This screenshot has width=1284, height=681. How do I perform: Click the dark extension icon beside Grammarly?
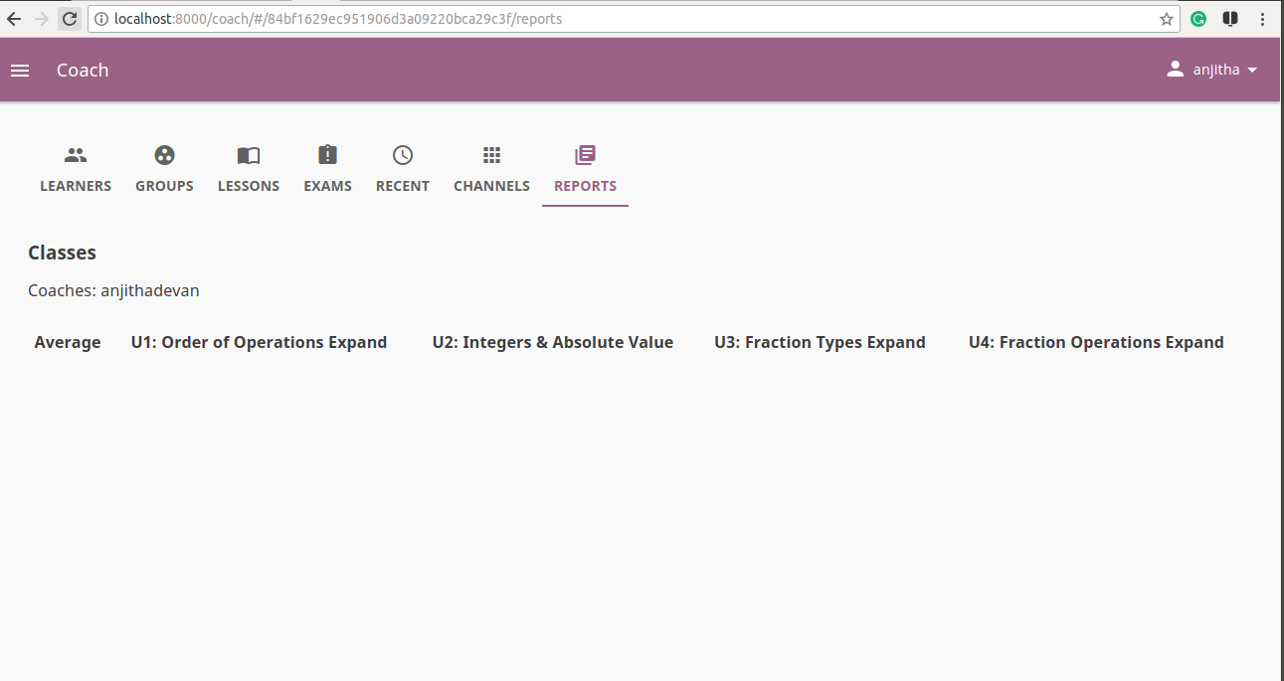(x=1230, y=19)
